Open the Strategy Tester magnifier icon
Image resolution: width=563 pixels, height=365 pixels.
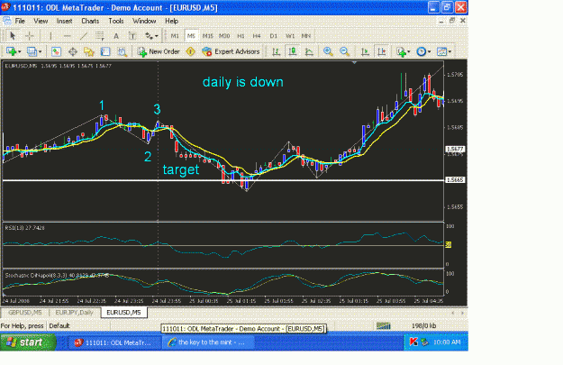[x=123, y=51]
